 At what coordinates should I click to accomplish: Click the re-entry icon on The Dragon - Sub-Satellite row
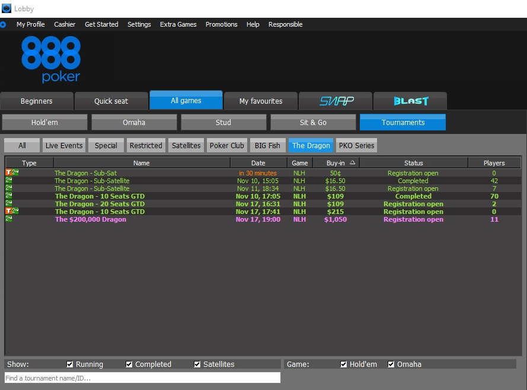point(8,181)
